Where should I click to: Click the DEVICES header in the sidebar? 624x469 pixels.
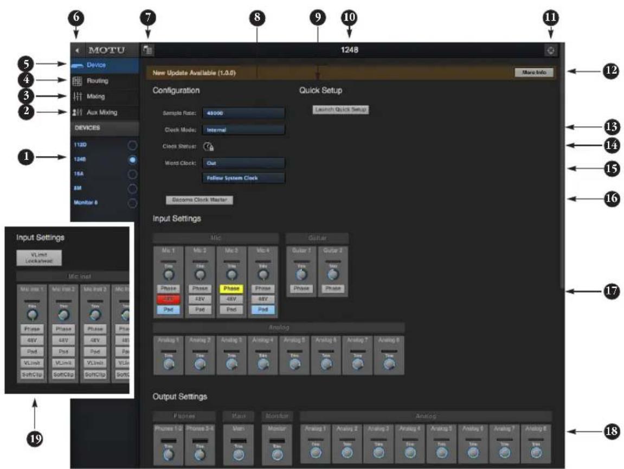(105, 128)
